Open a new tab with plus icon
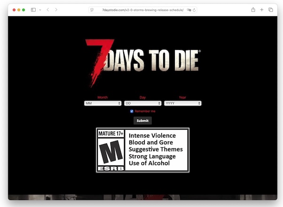The image size is (283, 207). click(x=262, y=9)
